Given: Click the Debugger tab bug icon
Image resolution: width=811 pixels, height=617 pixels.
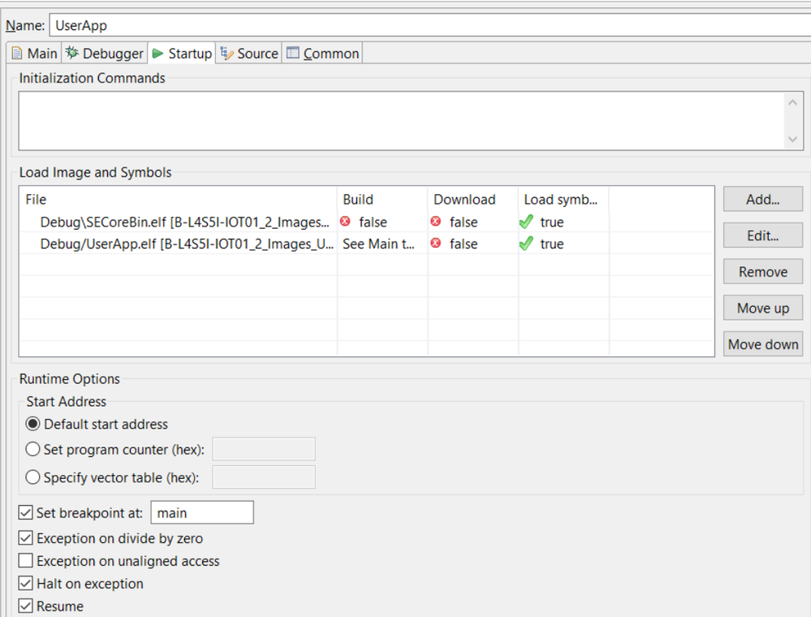Looking at the screenshot, I should point(72,53).
